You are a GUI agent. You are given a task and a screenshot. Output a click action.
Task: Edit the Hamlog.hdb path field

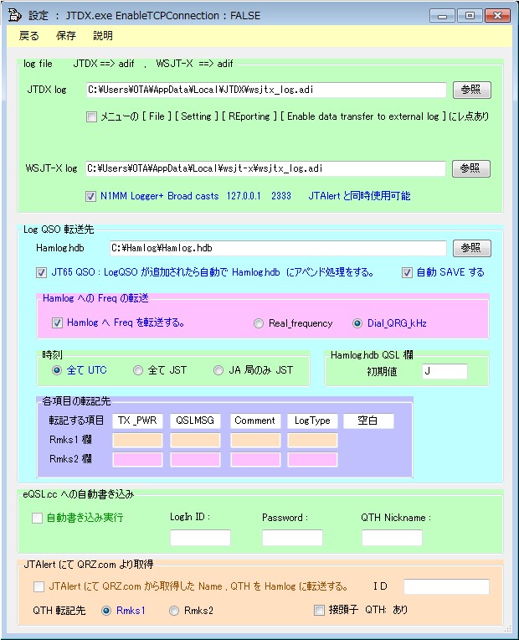278,248
